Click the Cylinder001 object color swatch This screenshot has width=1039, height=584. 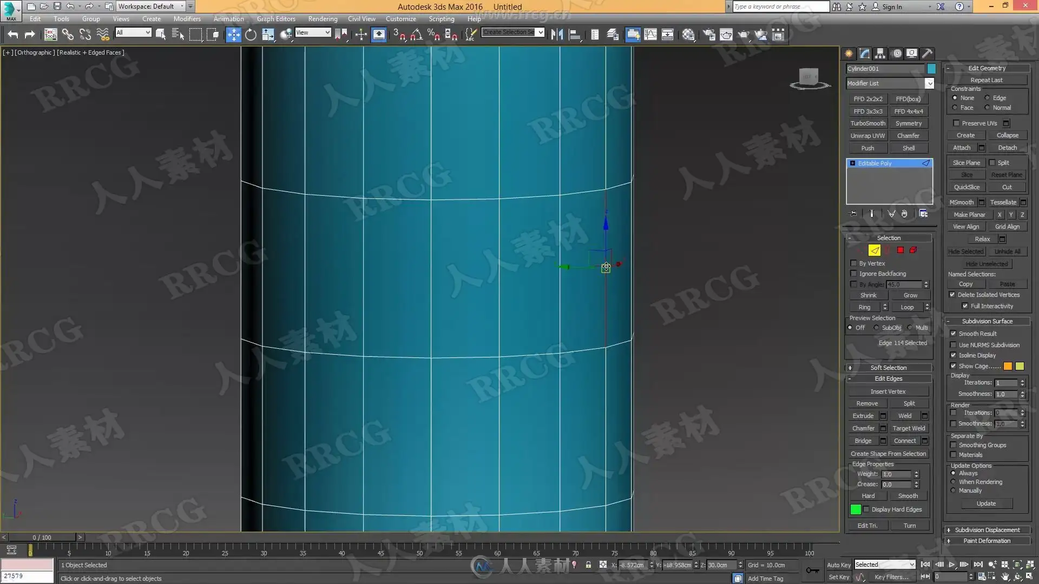pos(931,69)
